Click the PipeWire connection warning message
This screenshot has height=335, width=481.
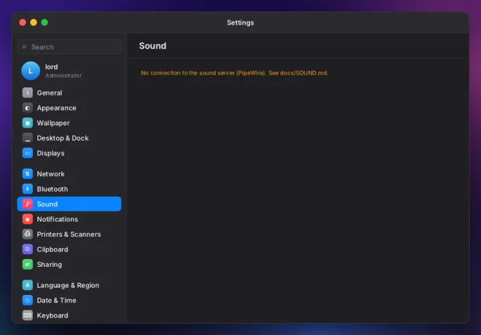point(234,73)
